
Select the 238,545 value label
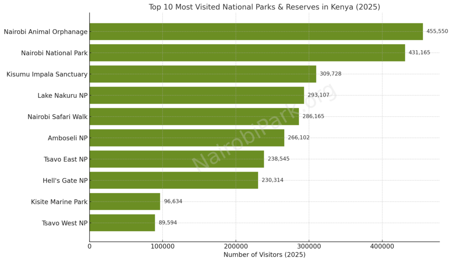click(x=279, y=159)
